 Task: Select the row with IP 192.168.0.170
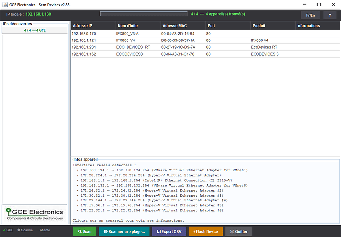(x=205, y=34)
